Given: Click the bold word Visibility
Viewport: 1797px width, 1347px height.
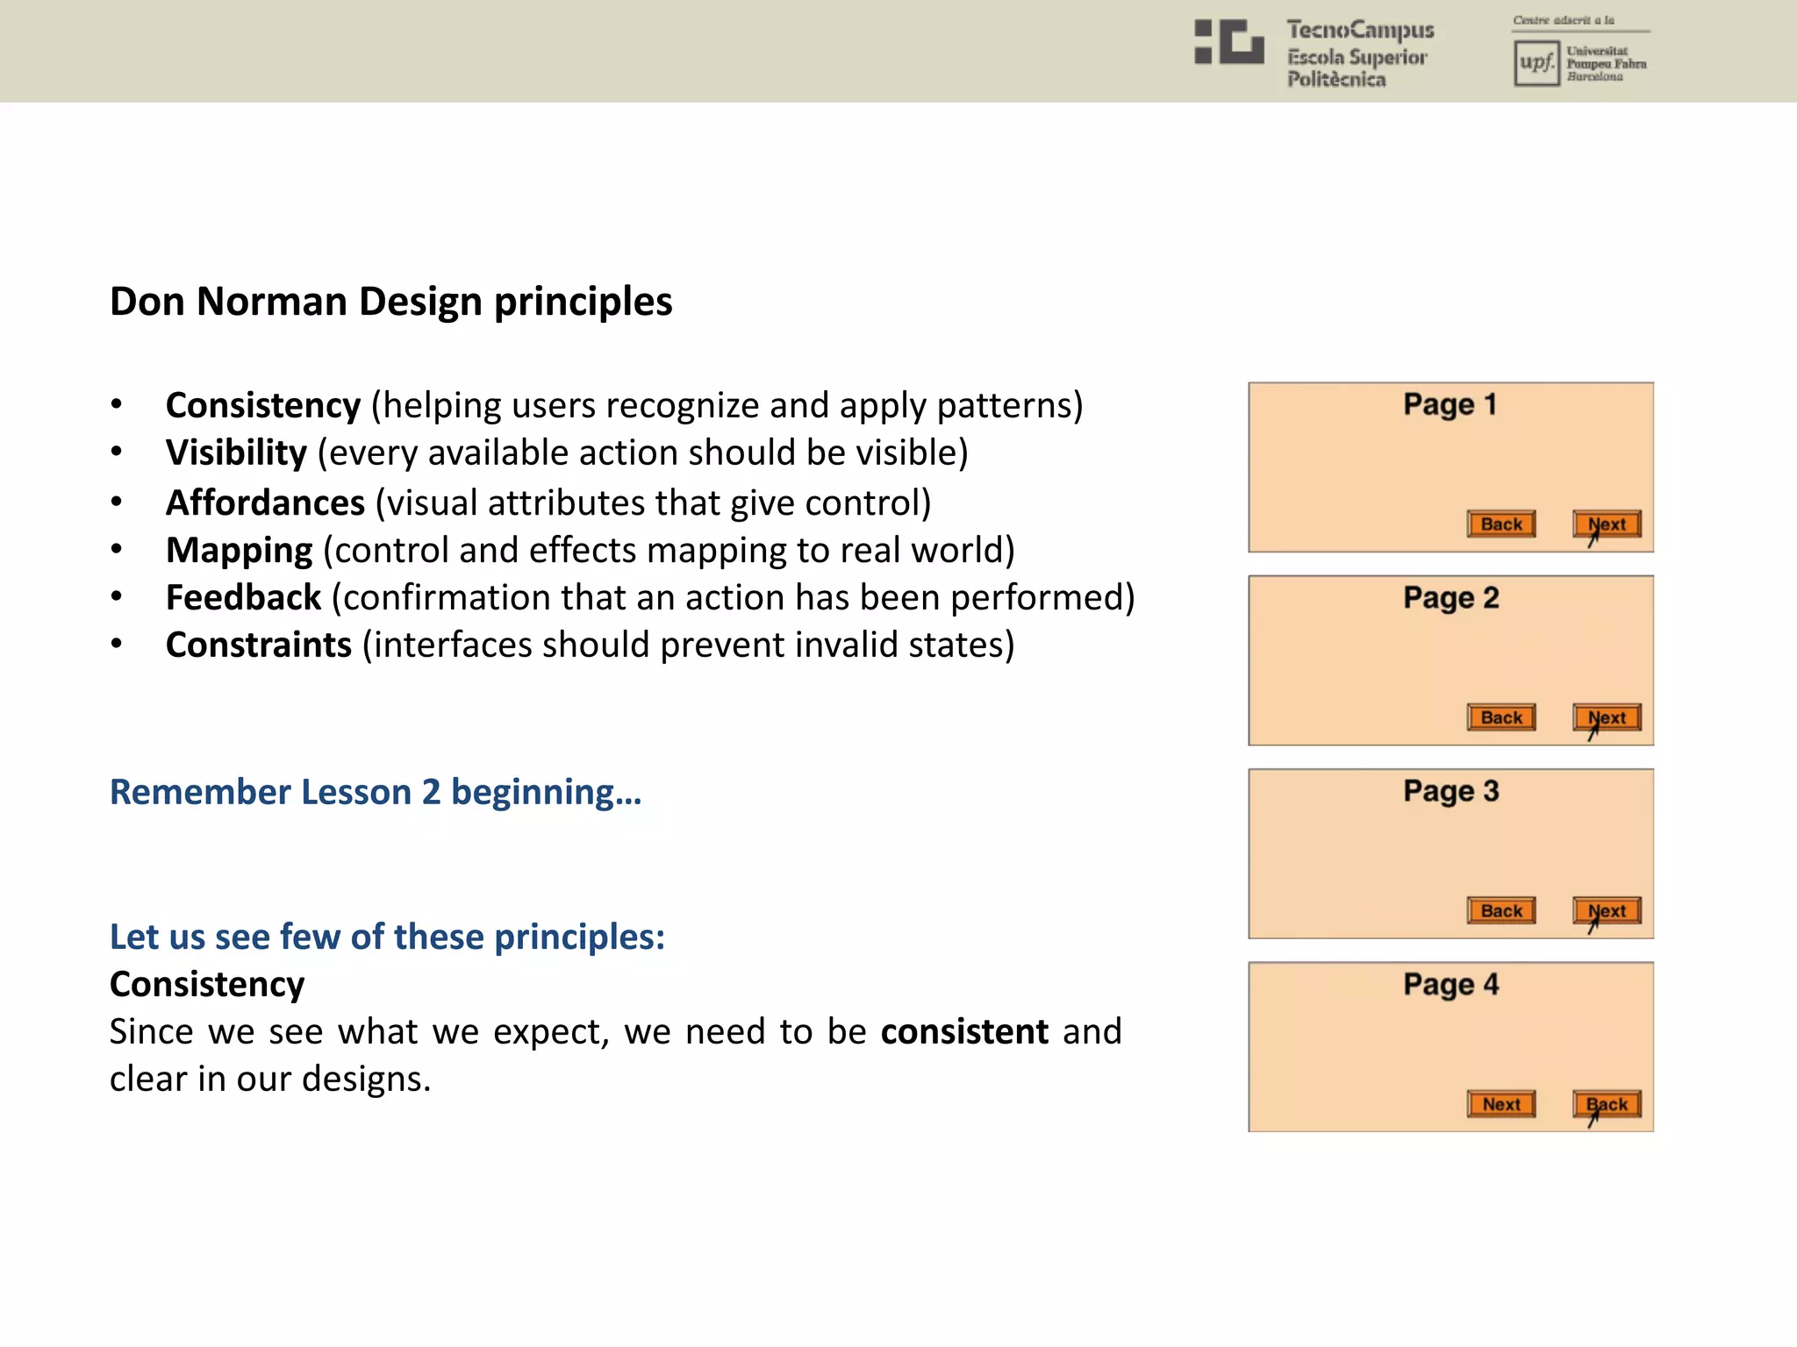Looking at the screenshot, I should (x=236, y=453).
